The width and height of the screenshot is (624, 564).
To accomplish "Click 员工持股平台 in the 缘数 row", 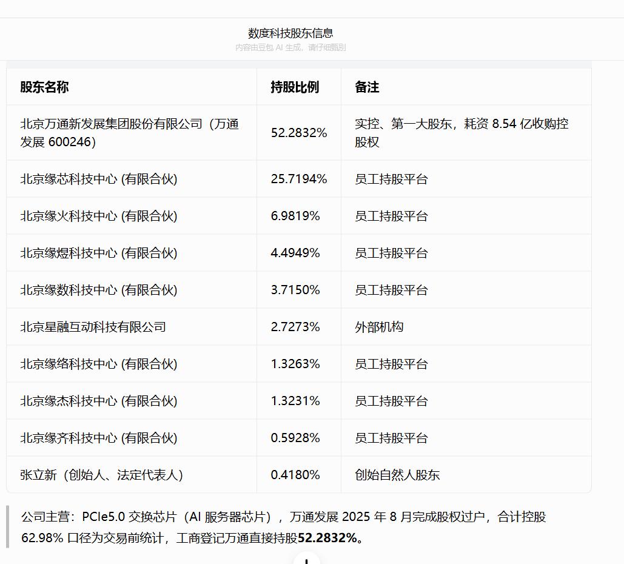I will pyautogui.click(x=391, y=290).
